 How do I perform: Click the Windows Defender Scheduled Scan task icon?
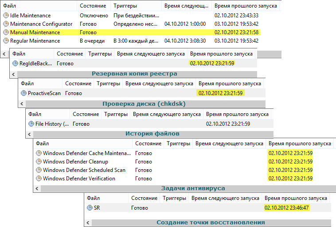[x=39, y=170]
